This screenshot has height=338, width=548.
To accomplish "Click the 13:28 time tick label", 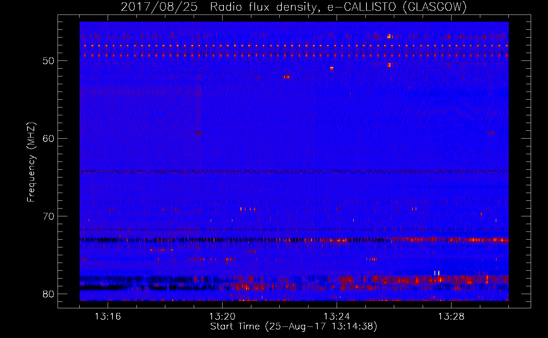I will (x=451, y=317).
